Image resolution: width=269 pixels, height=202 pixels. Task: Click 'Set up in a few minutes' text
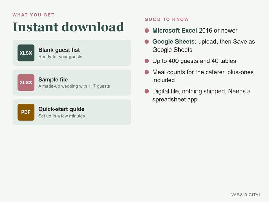pyautogui.click(x=62, y=116)
